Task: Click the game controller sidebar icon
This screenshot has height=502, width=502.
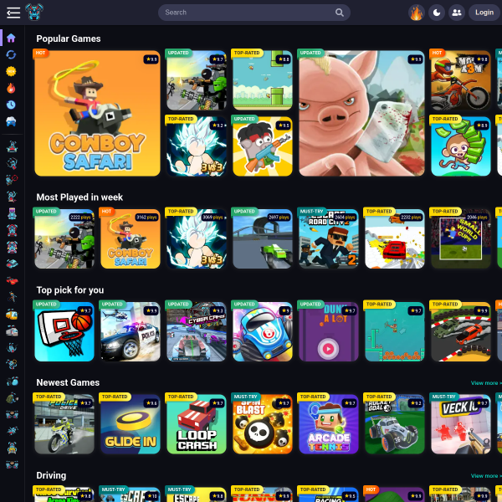Action: [11, 121]
